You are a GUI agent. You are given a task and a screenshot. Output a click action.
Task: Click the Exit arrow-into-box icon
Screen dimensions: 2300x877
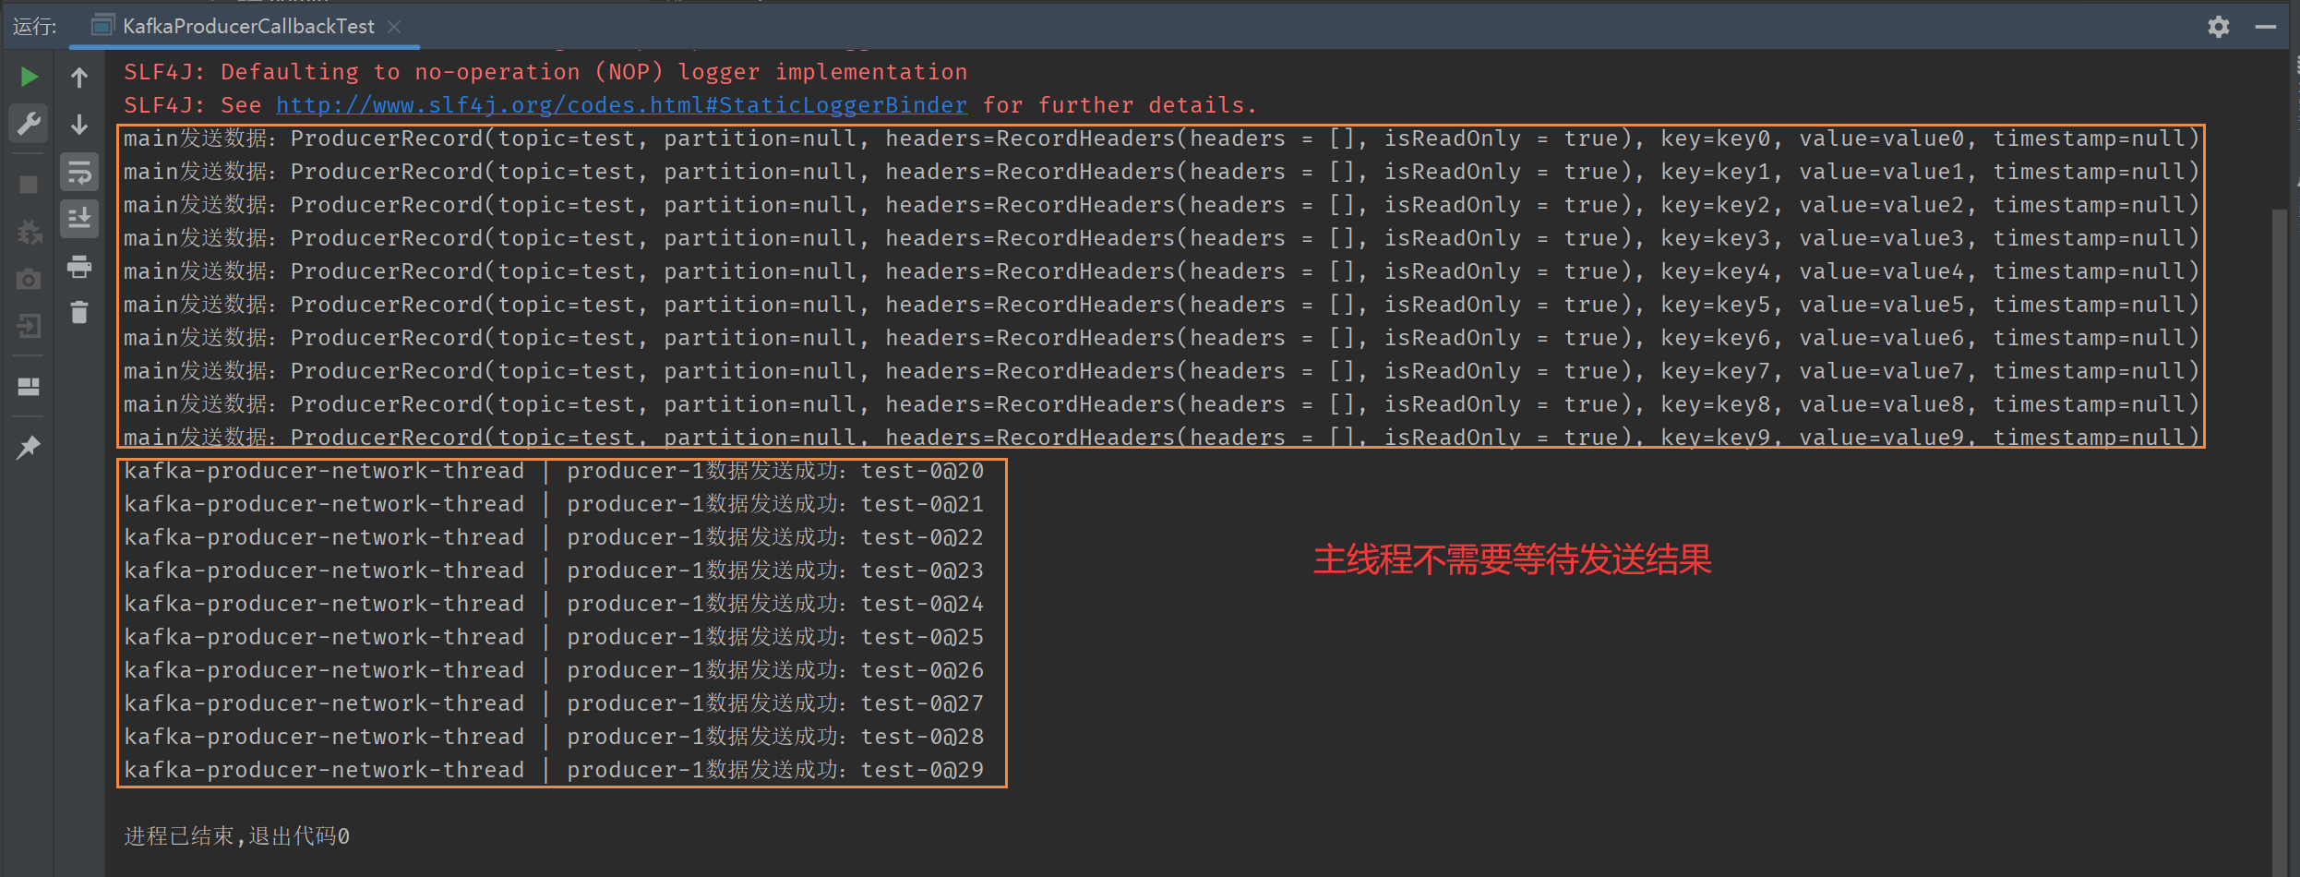(30, 326)
